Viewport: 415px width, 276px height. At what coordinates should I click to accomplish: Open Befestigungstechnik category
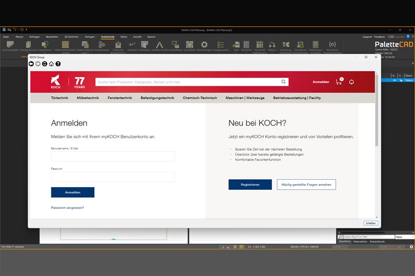pyautogui.click(x=158, y=98)
